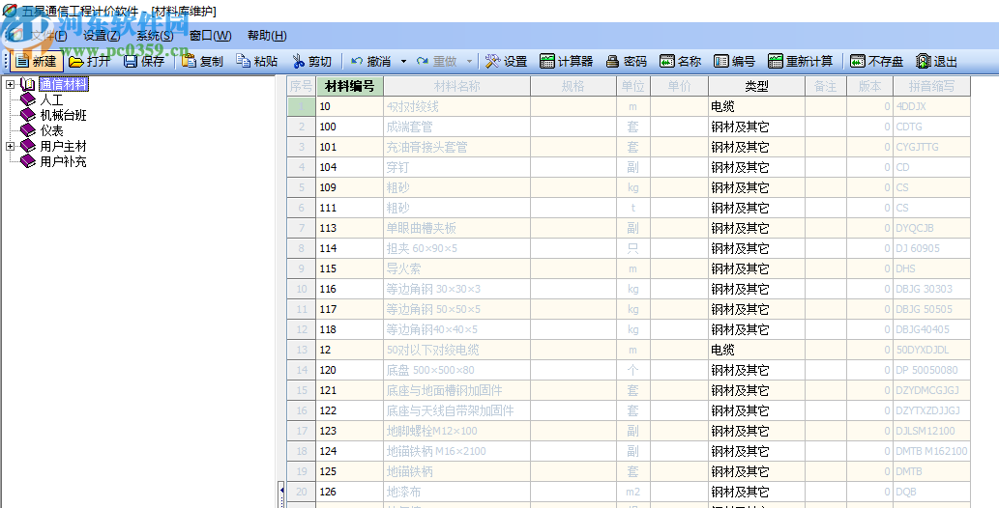Click the splitter collapse arrow left of table

click(281, 491)
